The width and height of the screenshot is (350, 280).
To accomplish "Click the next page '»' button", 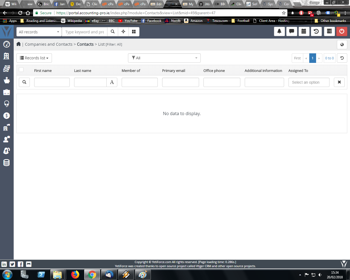I will [x=319, y=58].
